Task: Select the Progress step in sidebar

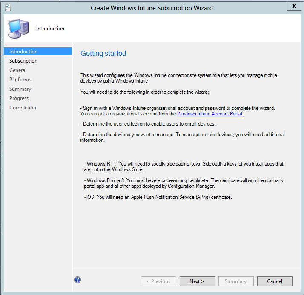Action: pyautogui.click(x=19, y=98)
